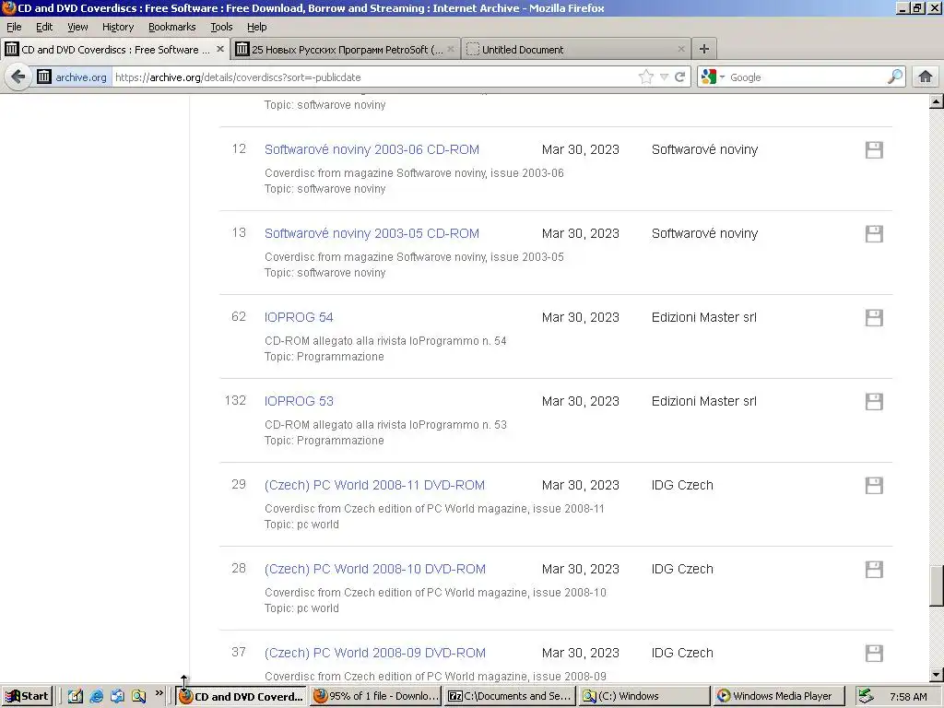Viewport: 944px width, 708px height.
Task: Open the Edit menu
Action: point(44,27)
